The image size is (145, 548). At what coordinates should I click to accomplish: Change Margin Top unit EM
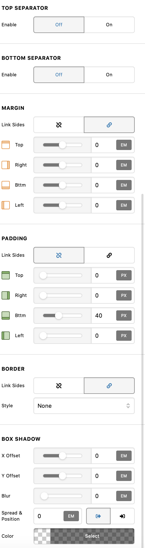click(x=124, y=145)
